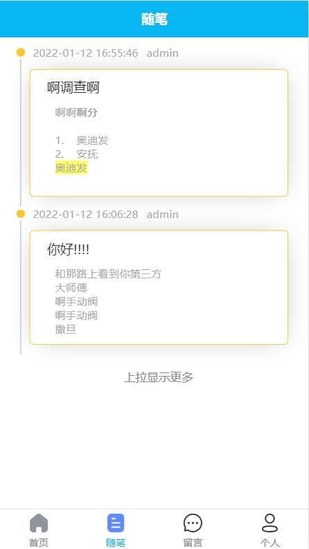Click the 个人 tab label
This screenshot has height=549, width=309.
(x=270, y=543)
